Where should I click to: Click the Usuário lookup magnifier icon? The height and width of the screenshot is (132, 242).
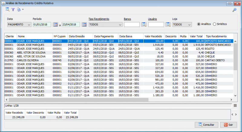click(x=168, y=25)
